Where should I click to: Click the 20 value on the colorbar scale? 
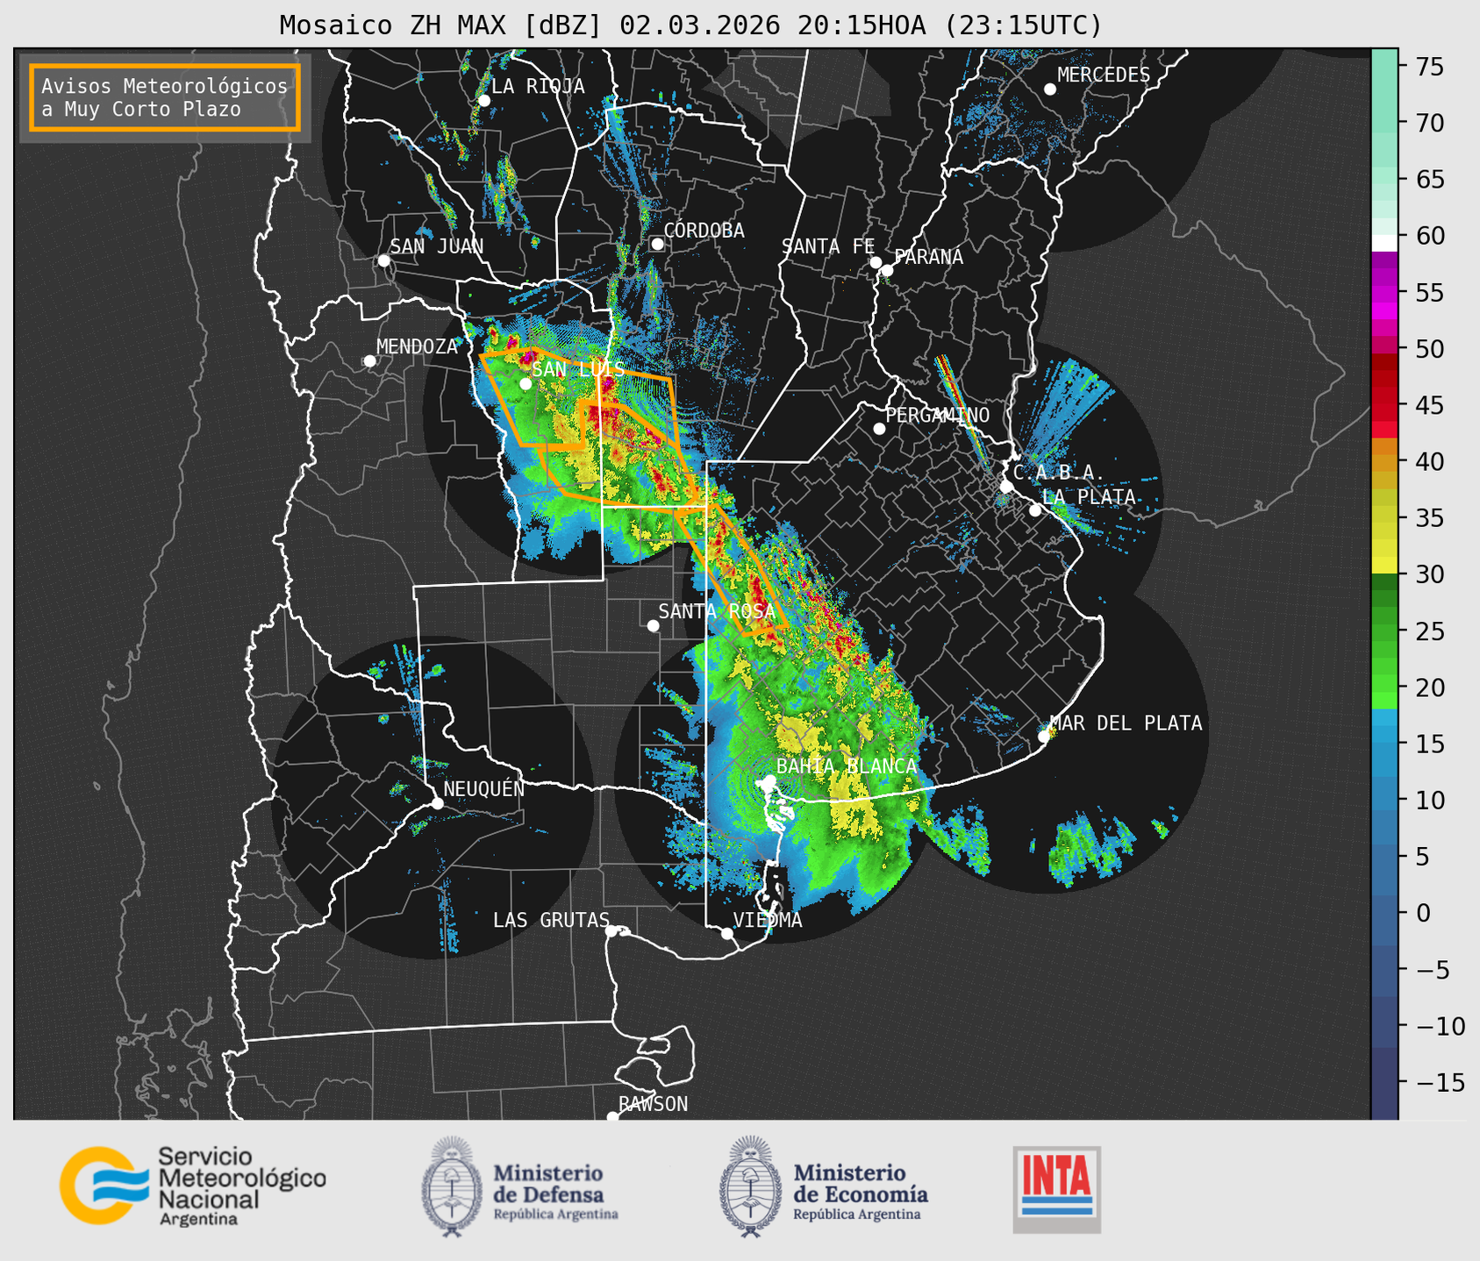pos(1429,687)
